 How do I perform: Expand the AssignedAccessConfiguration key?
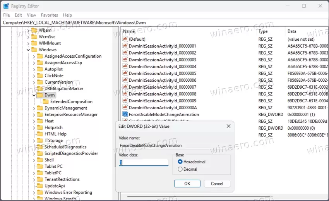34,56
